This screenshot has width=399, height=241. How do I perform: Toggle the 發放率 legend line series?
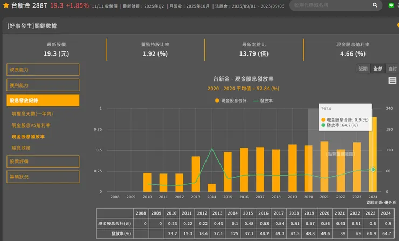263,101
